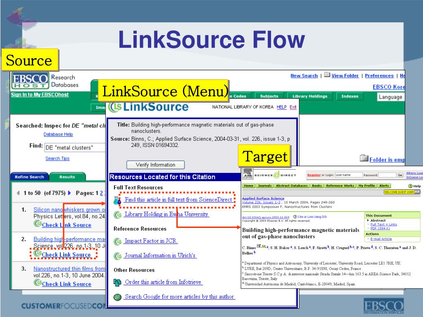Viewport: 423px width, 317px height.
Task: Click the Elsevier tree logo in ScienceDirect
Action: click(248, 174)
